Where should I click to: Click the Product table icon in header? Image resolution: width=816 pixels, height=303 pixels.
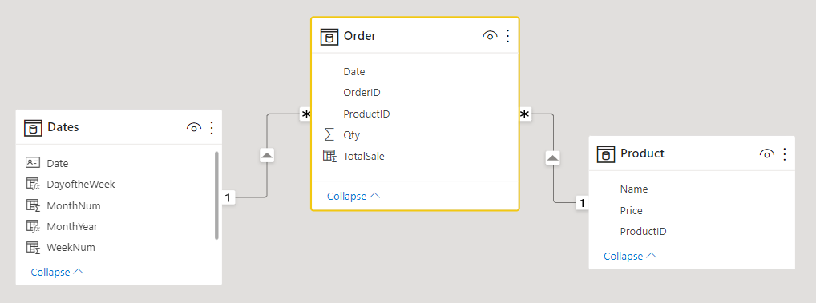pos(606,154)
